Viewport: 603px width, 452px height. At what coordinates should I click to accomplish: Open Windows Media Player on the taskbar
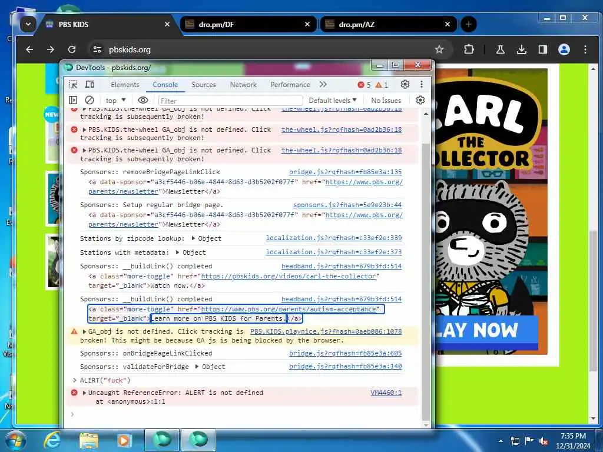coord(123,440)
